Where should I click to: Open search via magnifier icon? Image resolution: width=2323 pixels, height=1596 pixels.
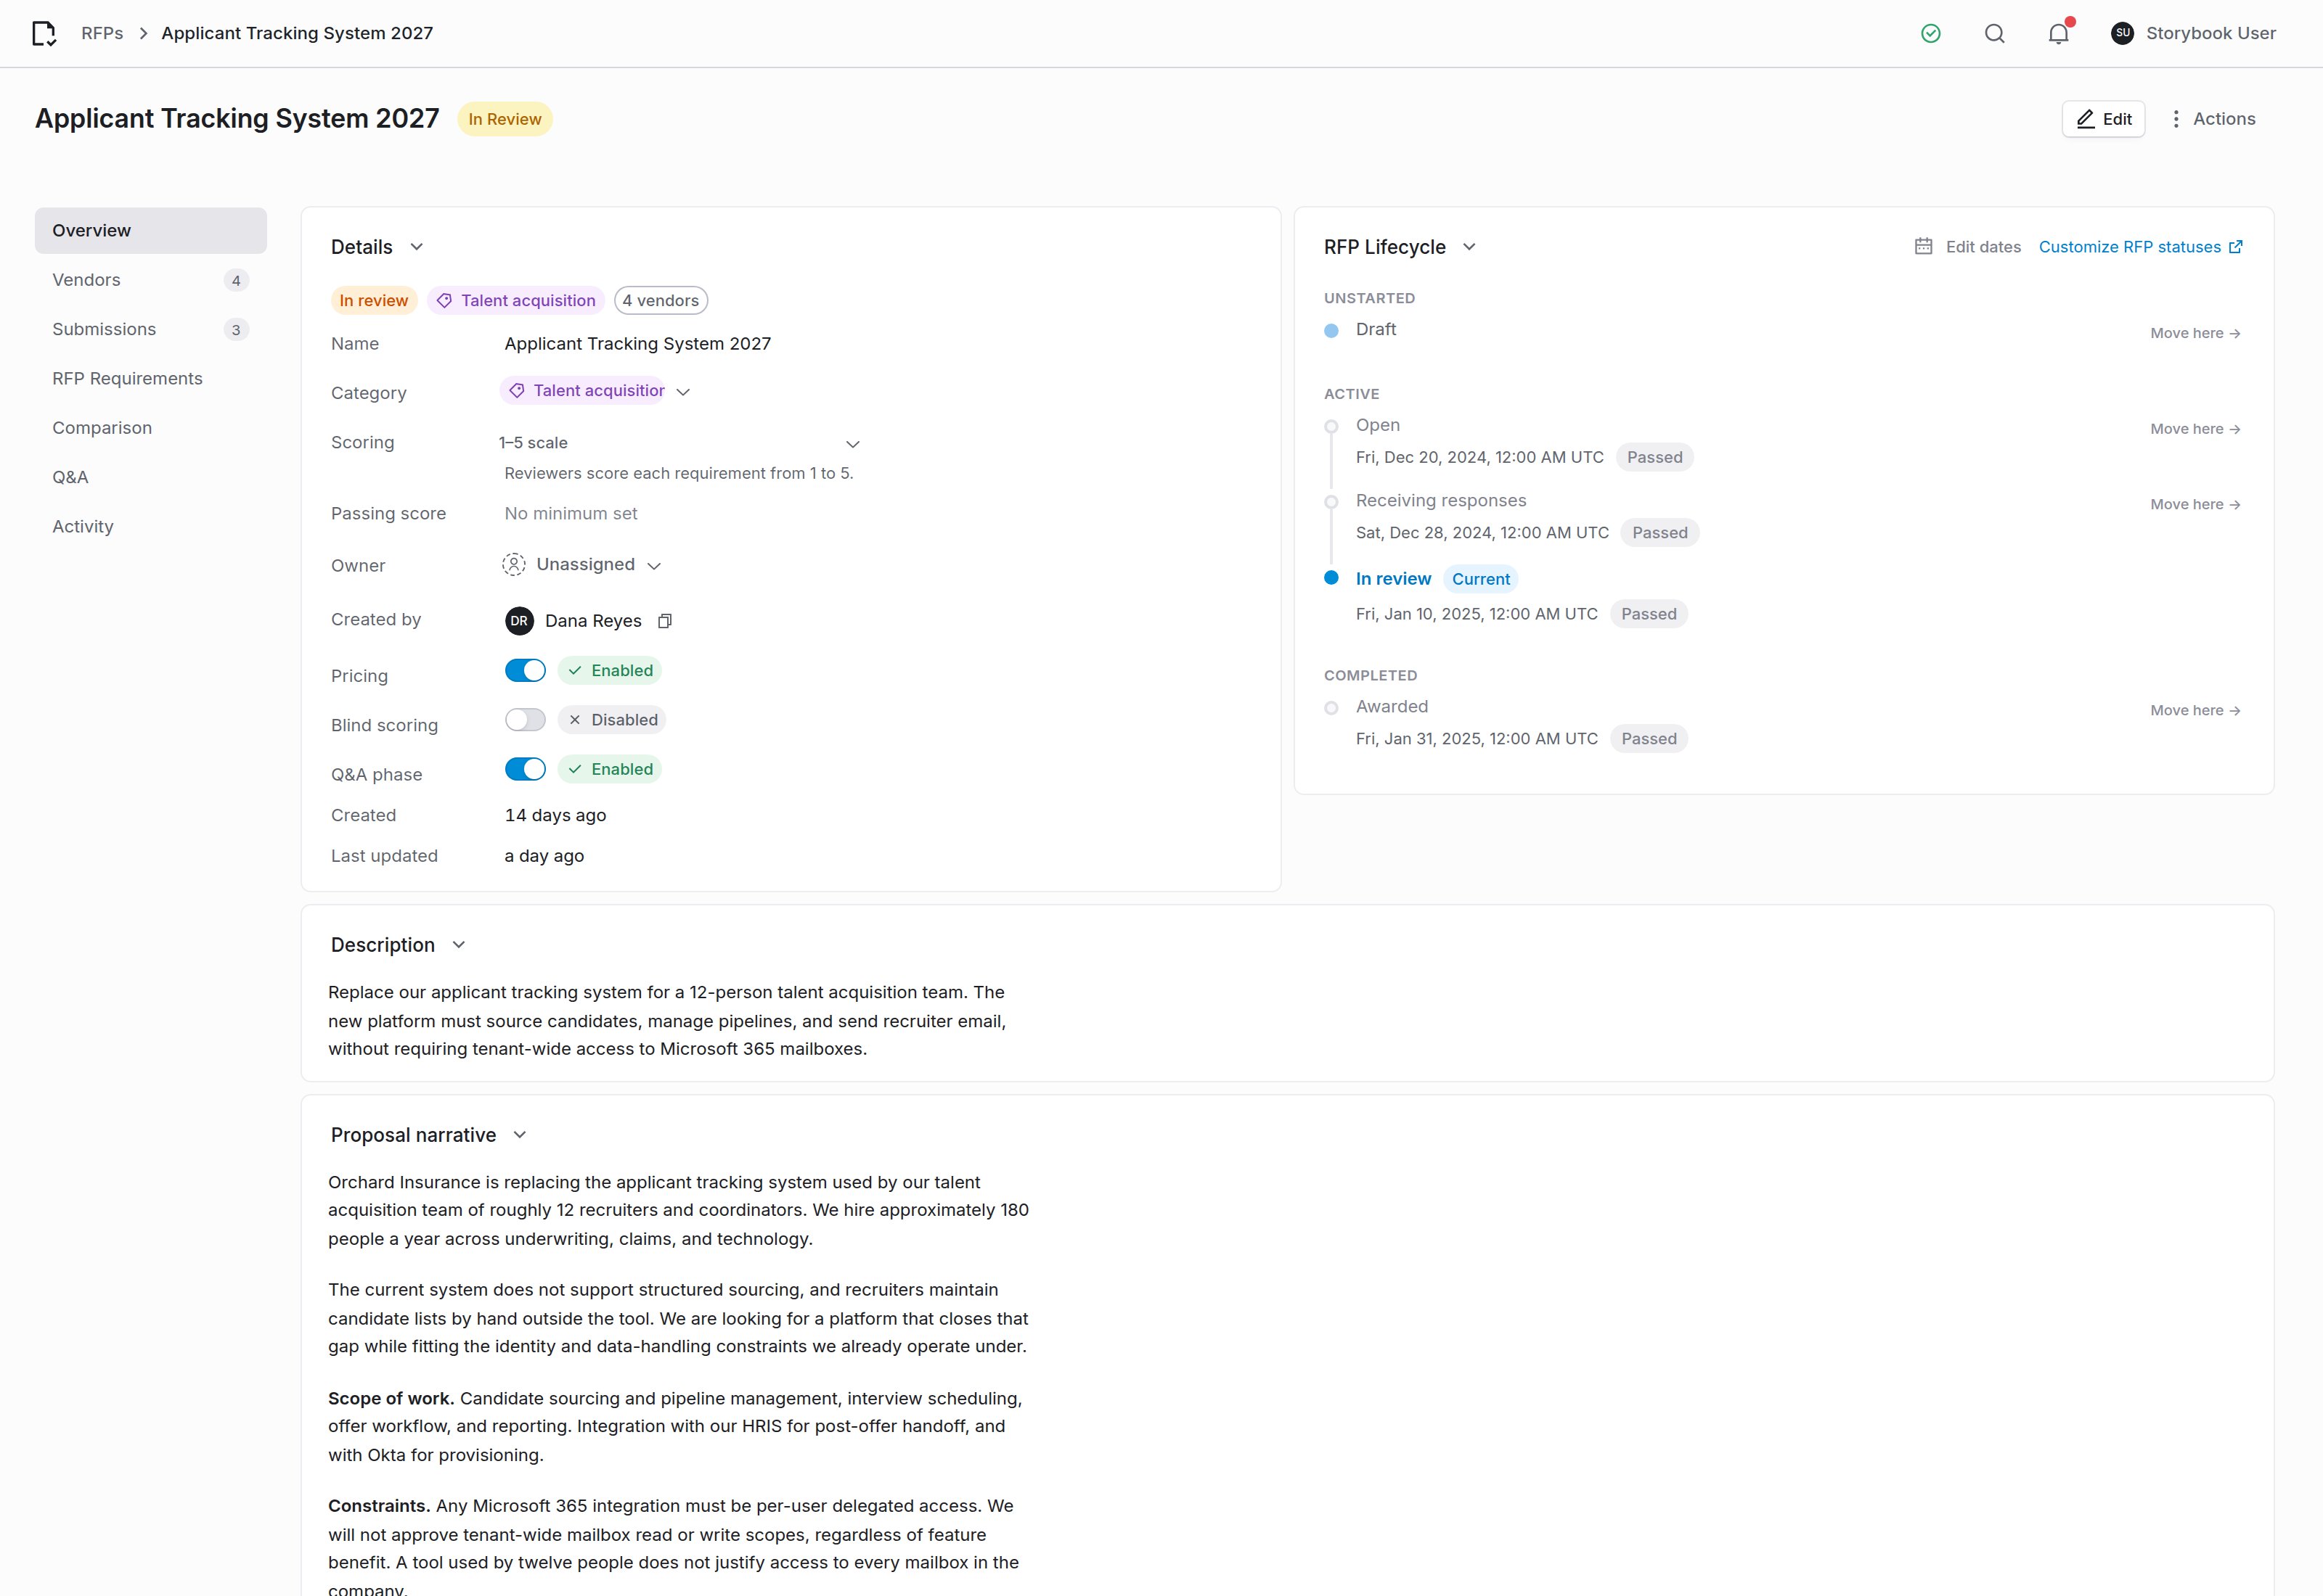(1995, 34)
